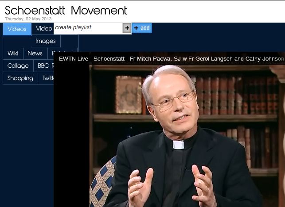Click the gray plus icon beside playlist field
Image resolution: width=285 pixels, height=207 pixels.
pyautogui.click(x=127, y=28)
